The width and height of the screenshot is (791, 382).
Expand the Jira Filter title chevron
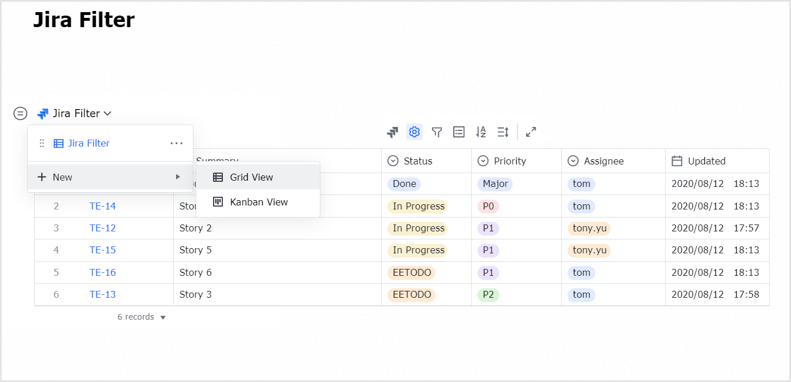(107, 113)
